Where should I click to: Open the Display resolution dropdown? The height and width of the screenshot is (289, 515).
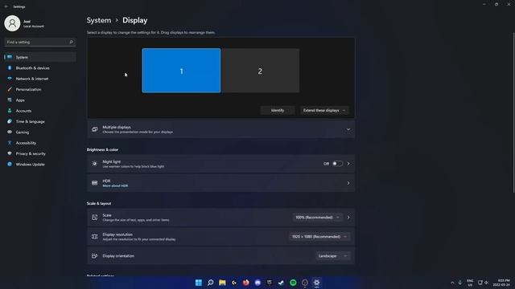[319, 237]
